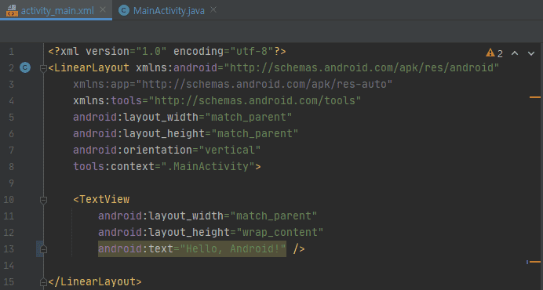Screen dimensions: 543x290
Task: Click the xmlns:app namespace line
Action: pos(233,84)
